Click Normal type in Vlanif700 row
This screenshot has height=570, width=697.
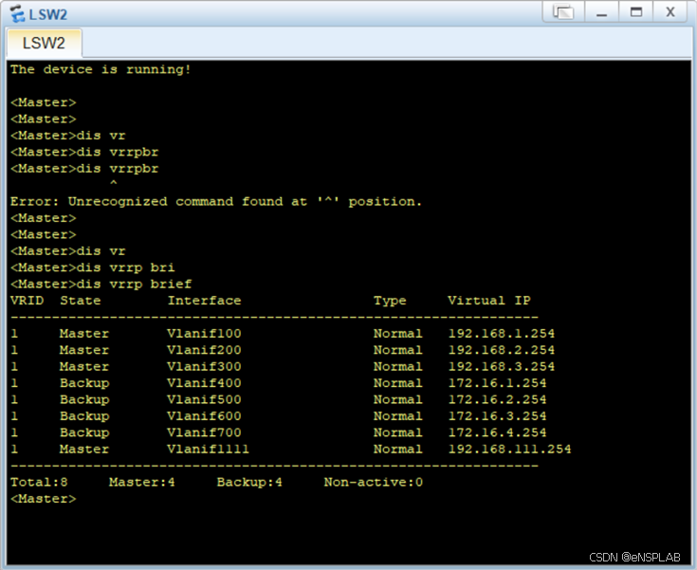[398, 432]
